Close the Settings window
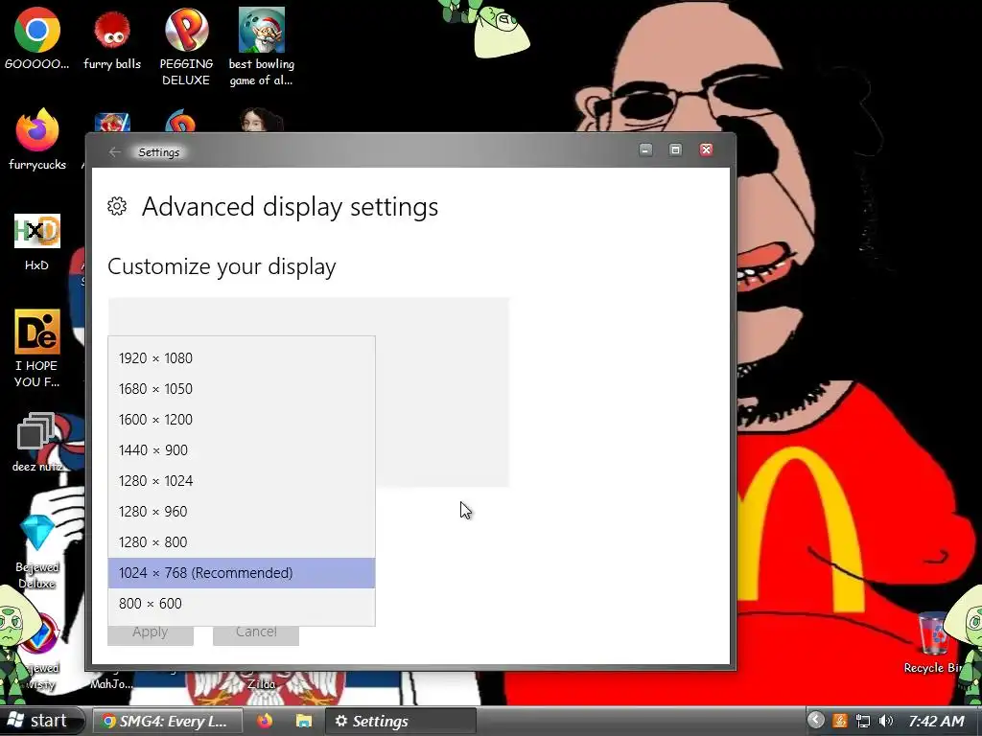The image size is (982, 736). point(706,149)
